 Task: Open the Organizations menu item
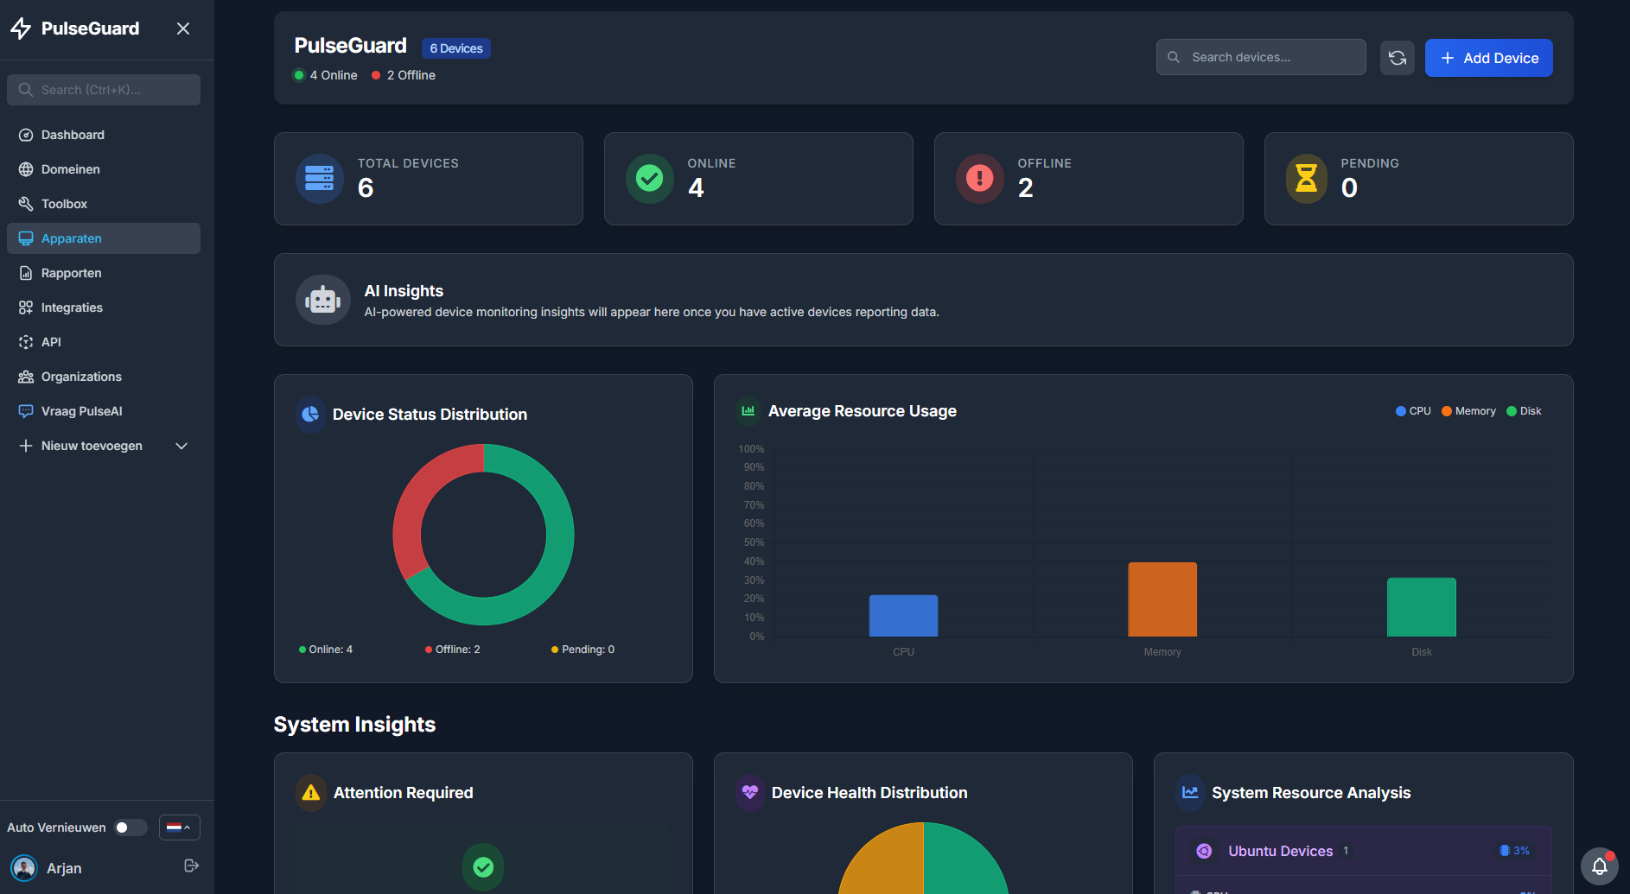coord(81,377)
